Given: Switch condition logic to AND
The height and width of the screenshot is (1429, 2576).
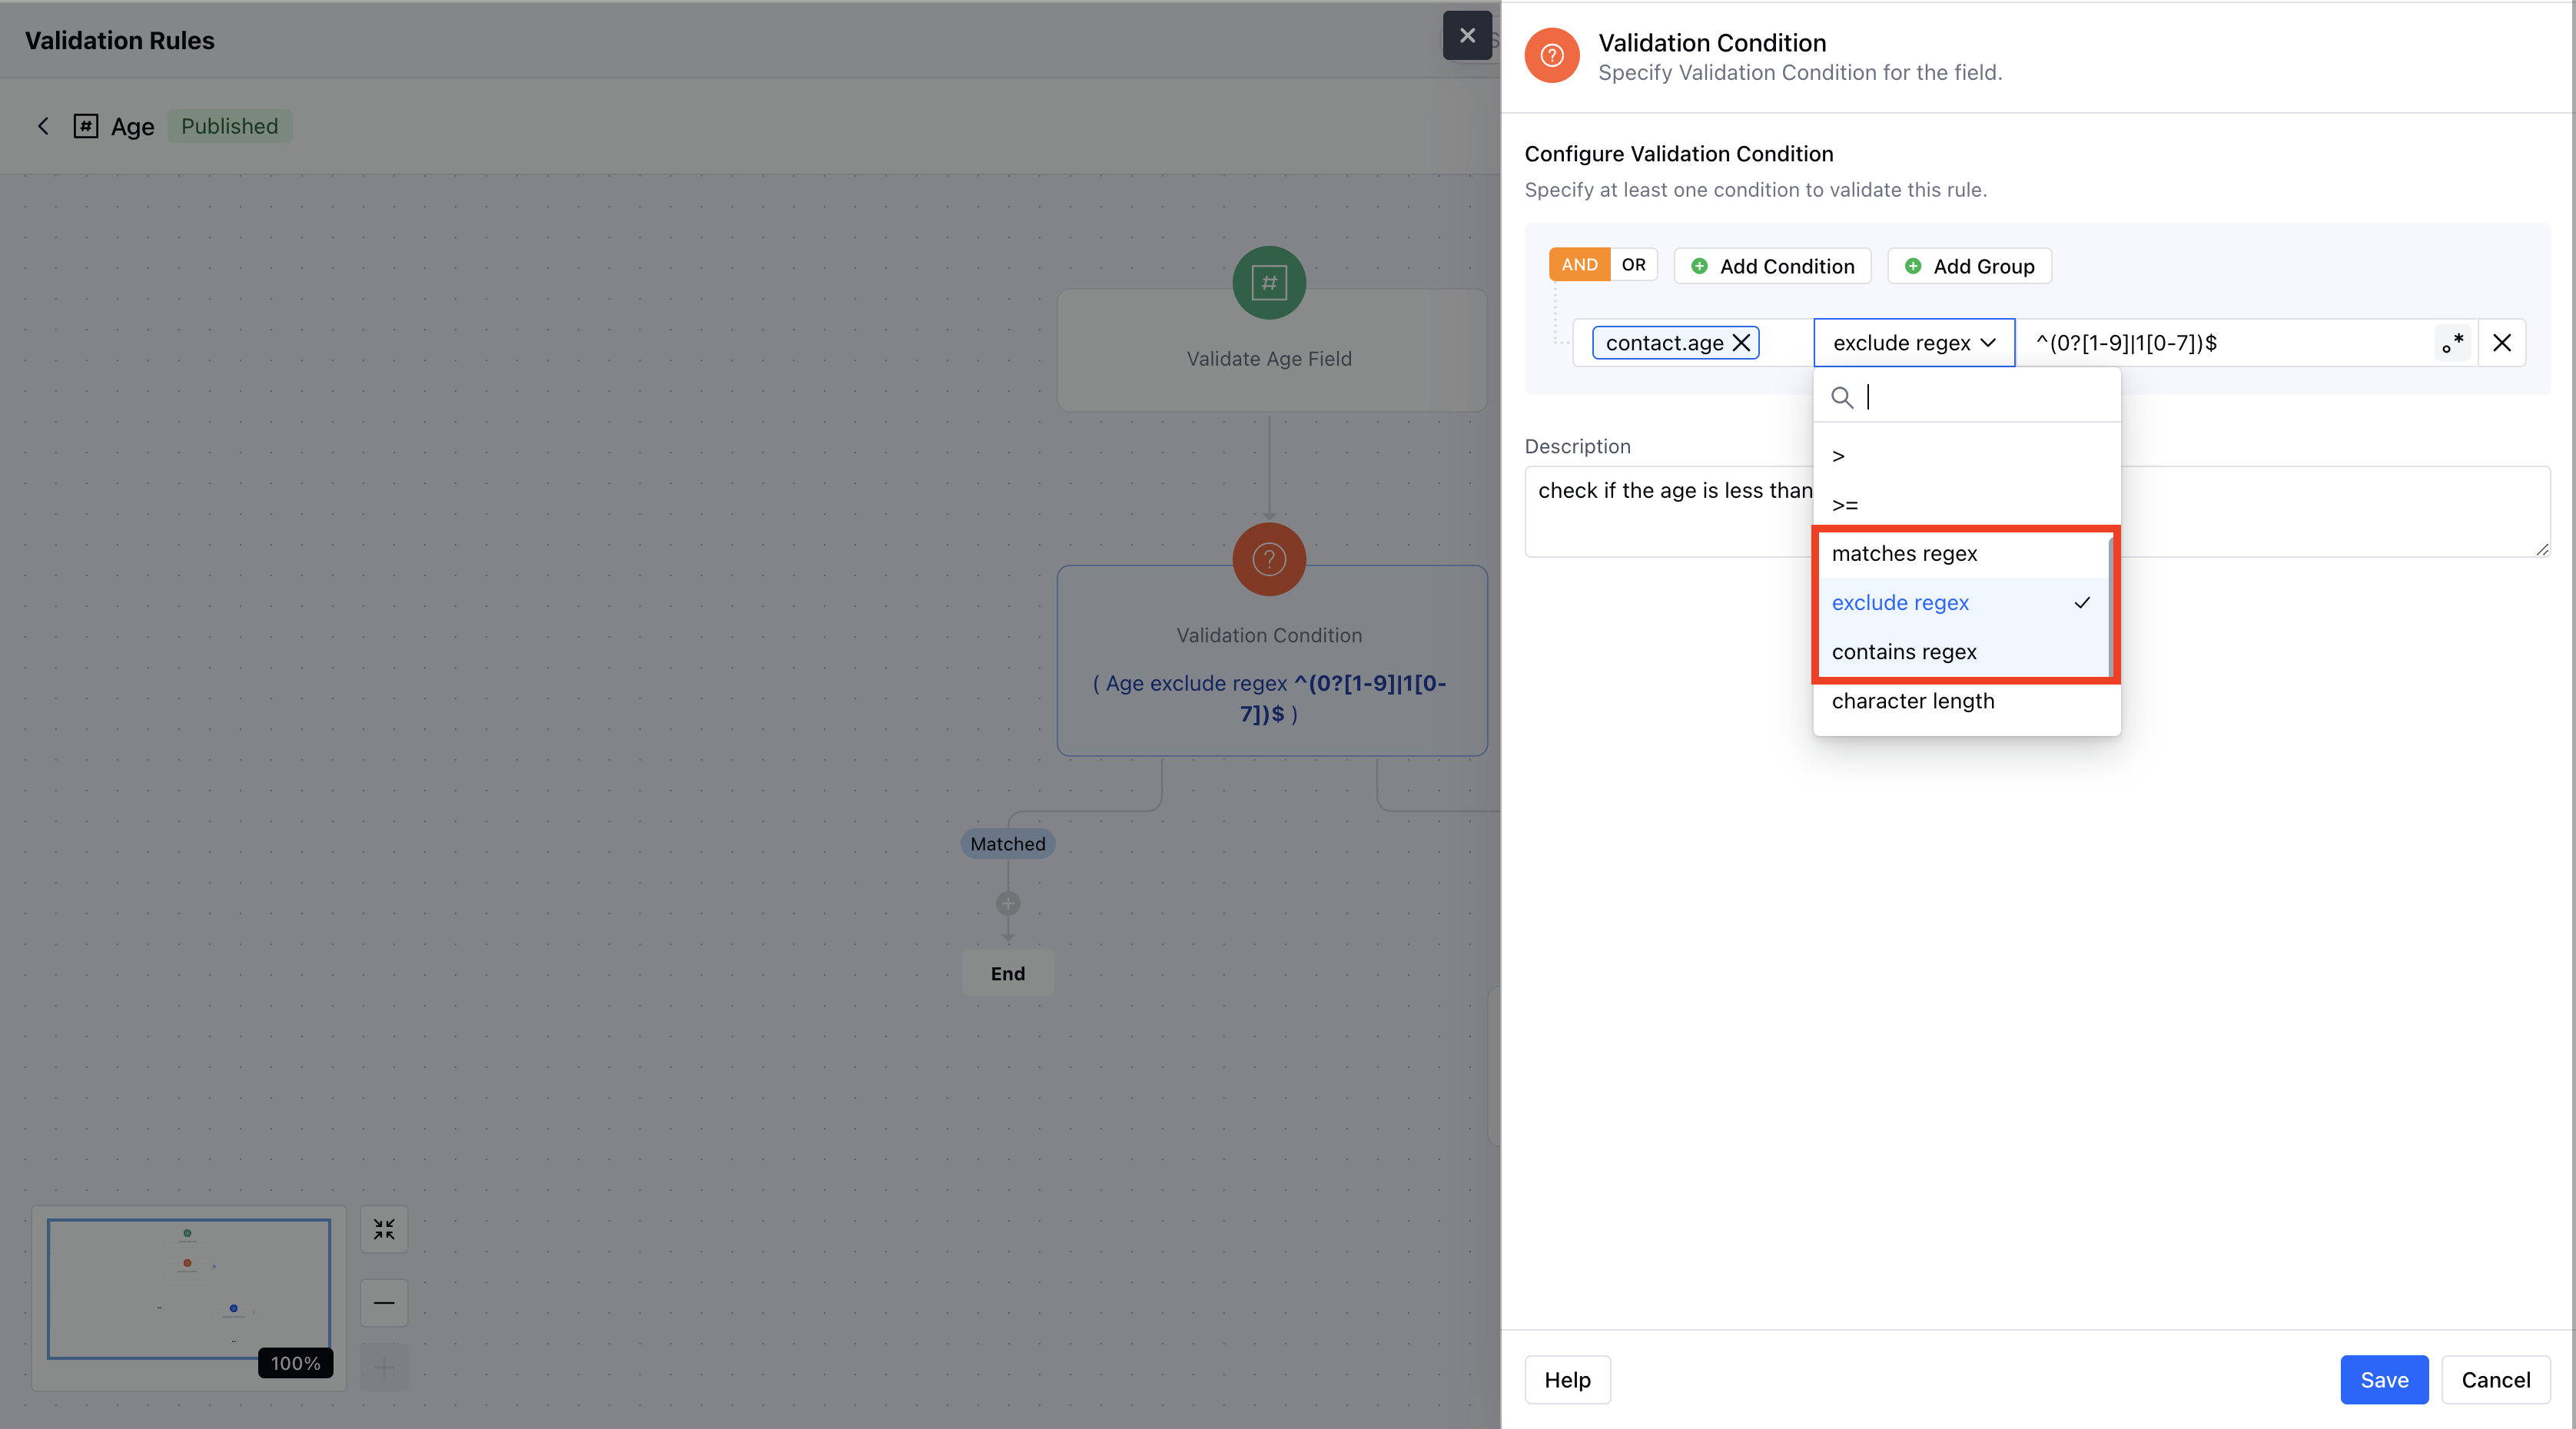Looking at the screenshot, I should [x=1579, y=265].
